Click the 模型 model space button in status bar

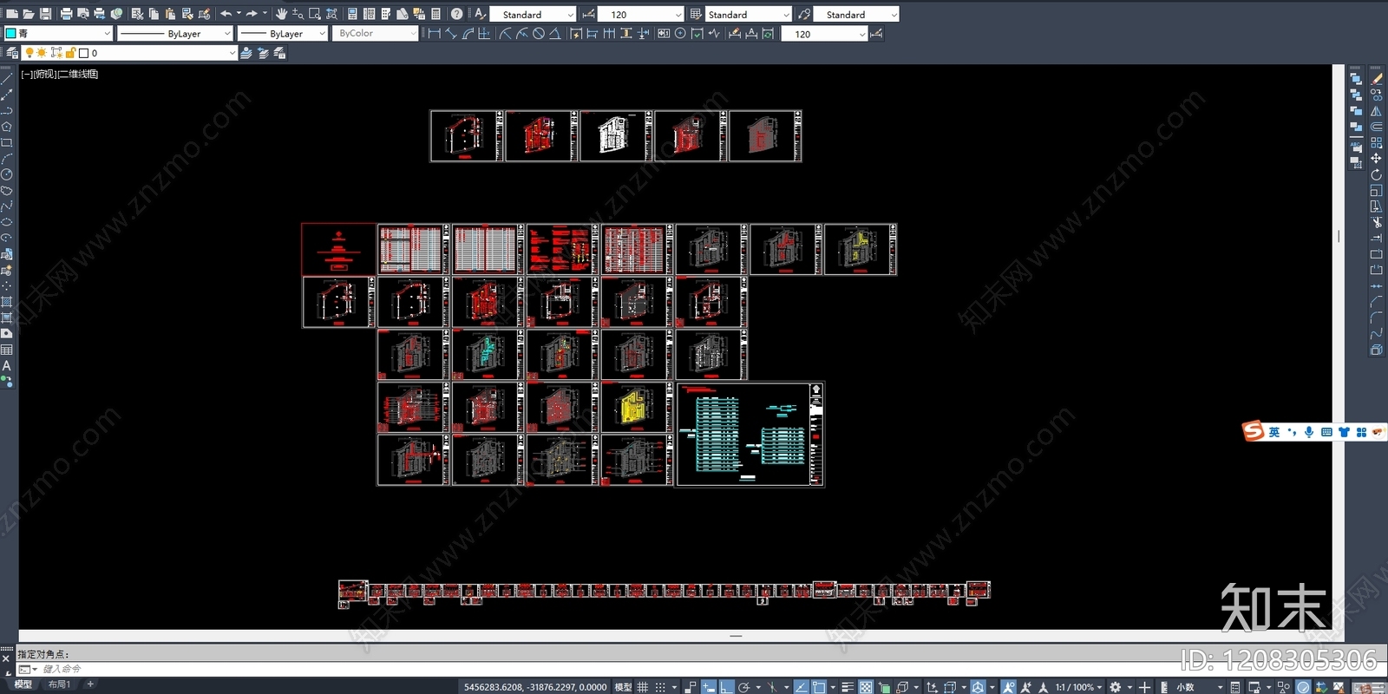click(x=623, y=687)
